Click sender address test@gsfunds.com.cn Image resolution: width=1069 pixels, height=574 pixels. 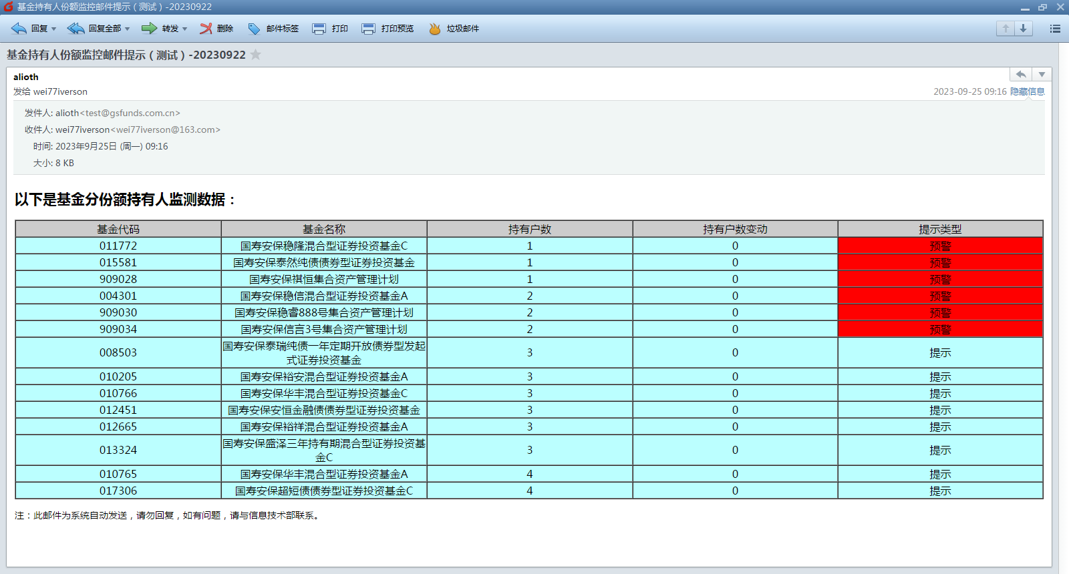pyautogui.click(x=130, y=113)
